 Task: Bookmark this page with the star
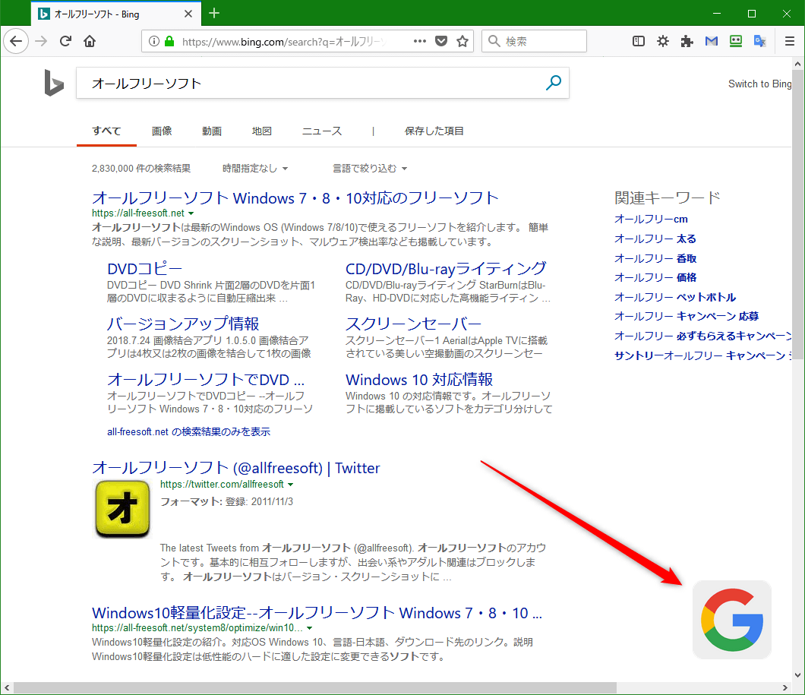pyautogui.click(x=462, y=41)
